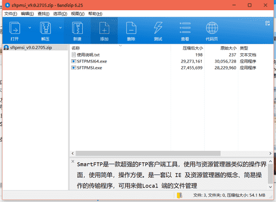The image size is (276, 202).
Task: Click the status bar file count text
Action: [x=229, y=195]
